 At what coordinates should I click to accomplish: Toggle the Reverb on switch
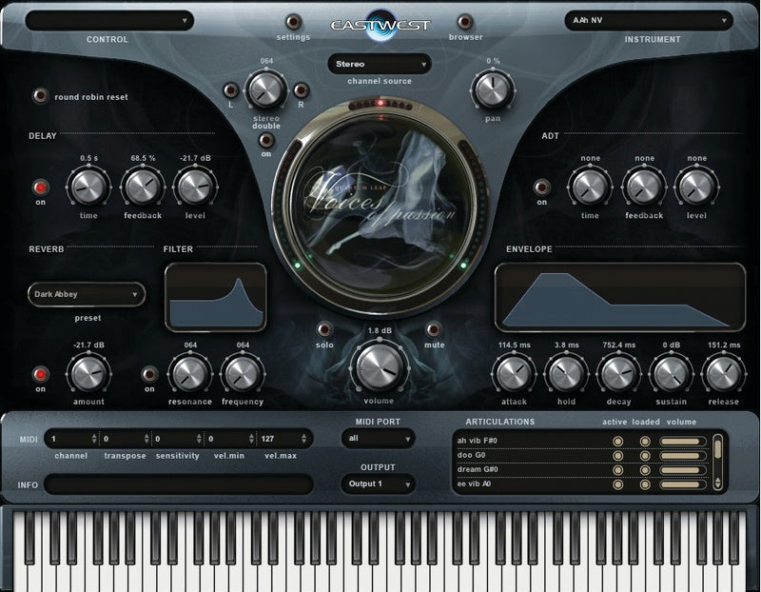(40, 374)
